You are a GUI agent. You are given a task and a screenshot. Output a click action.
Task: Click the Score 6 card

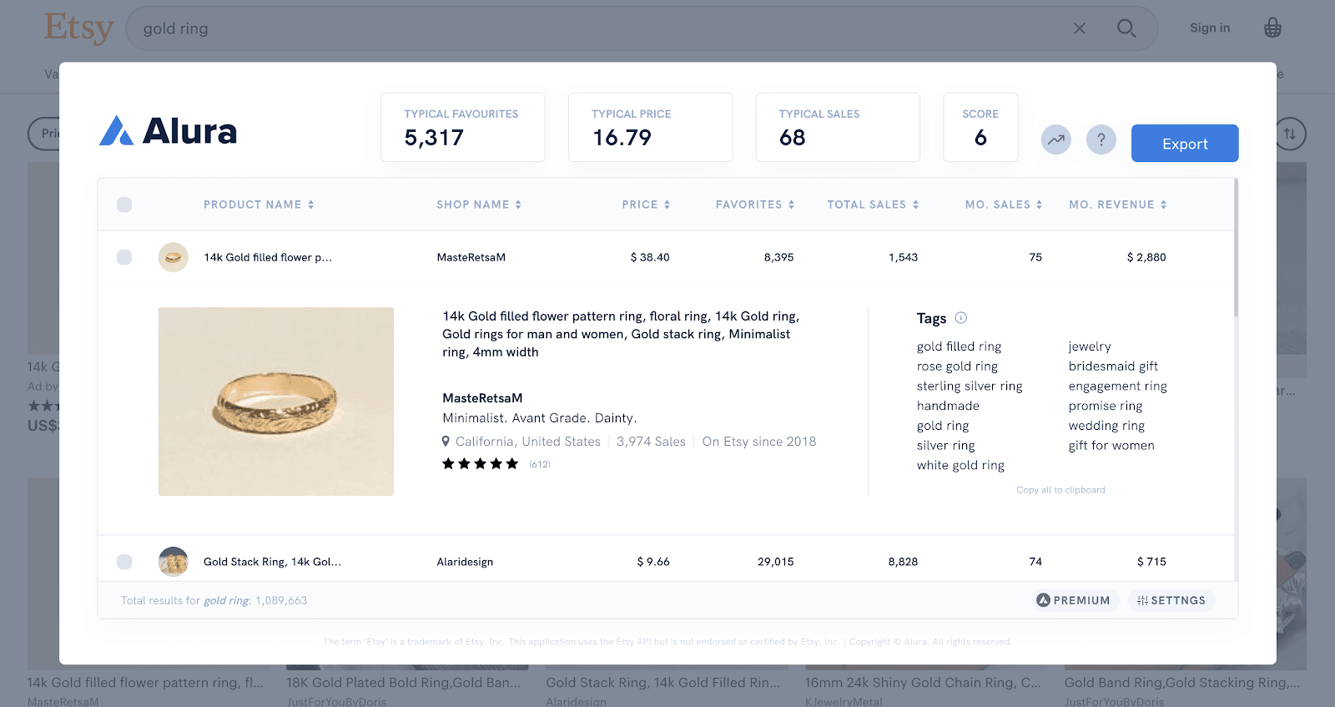[980, 127]
